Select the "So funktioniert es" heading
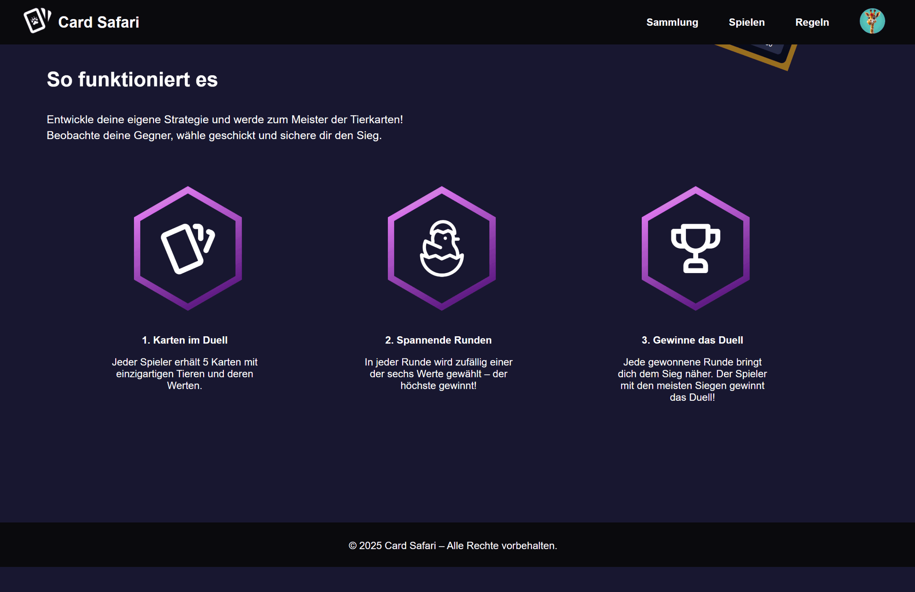 pyautogui.click(x=132, y=80)
